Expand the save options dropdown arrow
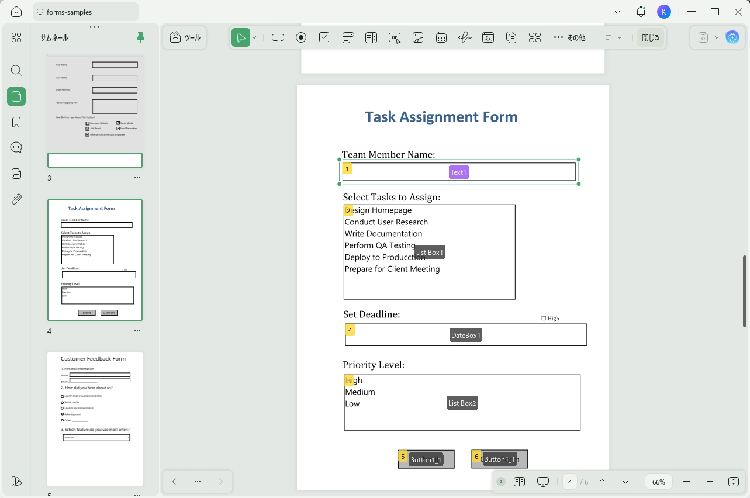 [x=717, y=37]
